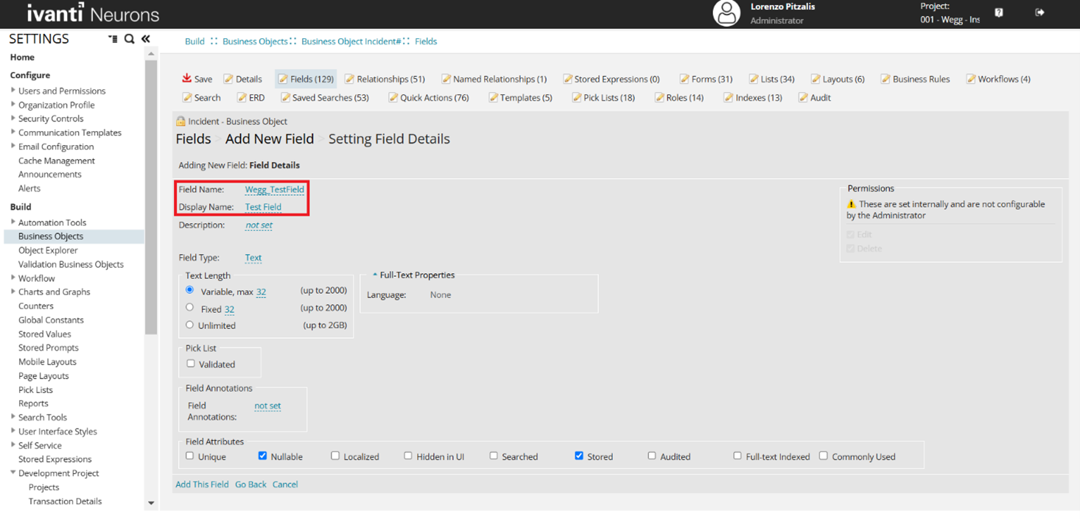Image resolution: width=1080 pixels, height=519 pixels.
Task: Click the Add This Field link
Action: (x=202, y=484)
